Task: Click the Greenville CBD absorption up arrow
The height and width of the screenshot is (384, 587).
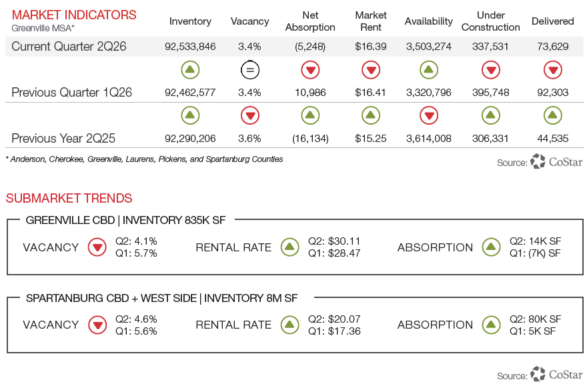Action: point(491,247)
